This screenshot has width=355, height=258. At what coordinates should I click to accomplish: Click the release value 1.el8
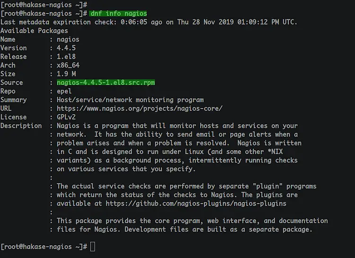point(66,57)
